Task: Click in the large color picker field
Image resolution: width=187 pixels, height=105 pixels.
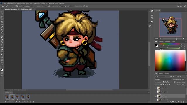Action: pos(170,61)
